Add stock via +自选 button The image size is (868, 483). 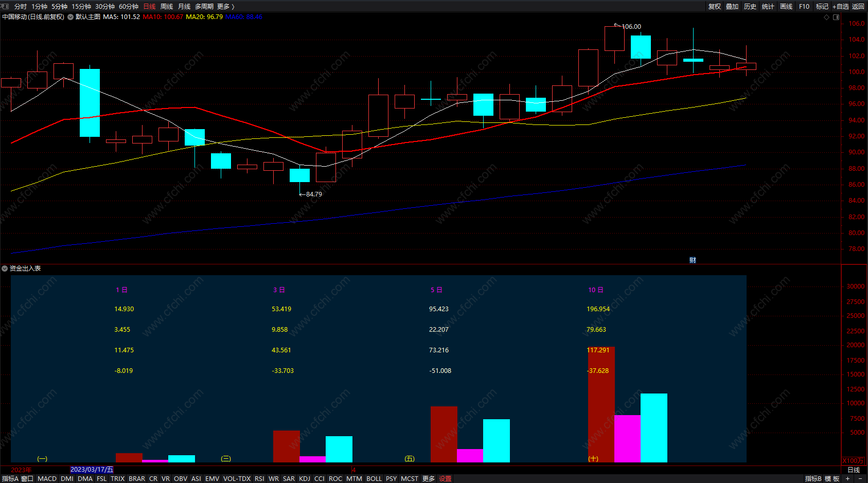pyautogui.click(x=841, y=7)
